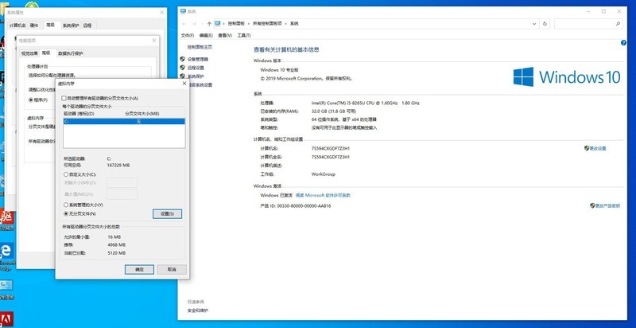Click WorkGroup value text
The width and height of the screenshot is (636, 328).
(323, 174)
